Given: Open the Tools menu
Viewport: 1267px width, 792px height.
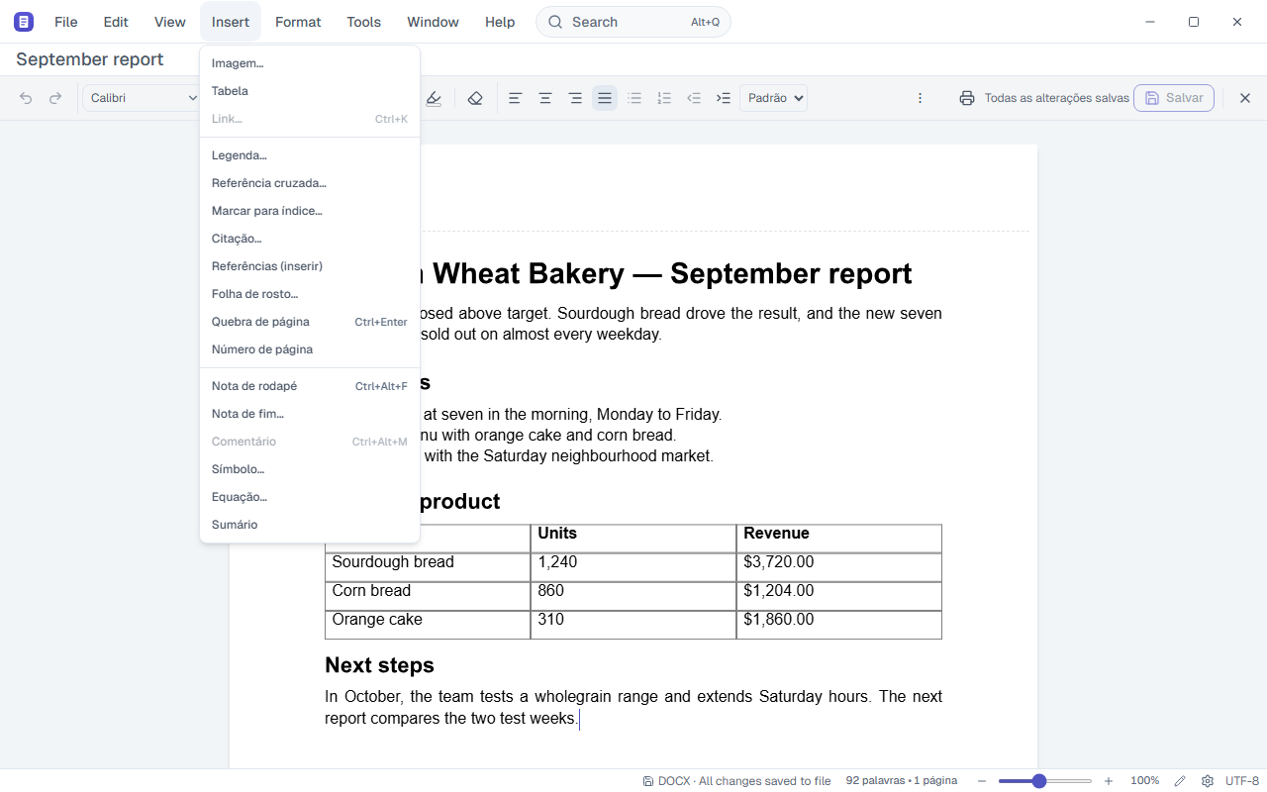Looking at the screenshot, I should point(364,22).
